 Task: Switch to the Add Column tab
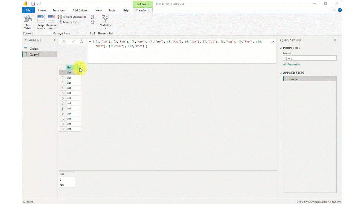[x=81, y=10]
